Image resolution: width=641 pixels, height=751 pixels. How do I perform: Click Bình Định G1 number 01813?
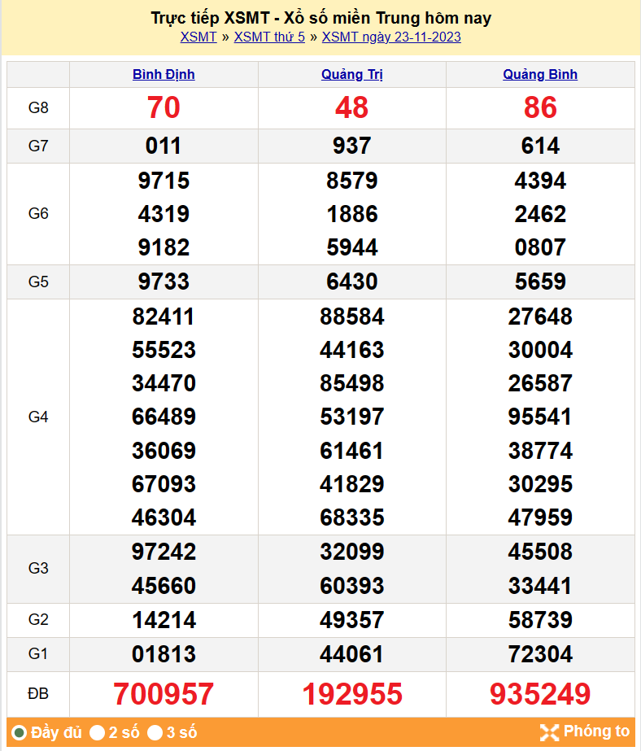click(x=164, y=654)
